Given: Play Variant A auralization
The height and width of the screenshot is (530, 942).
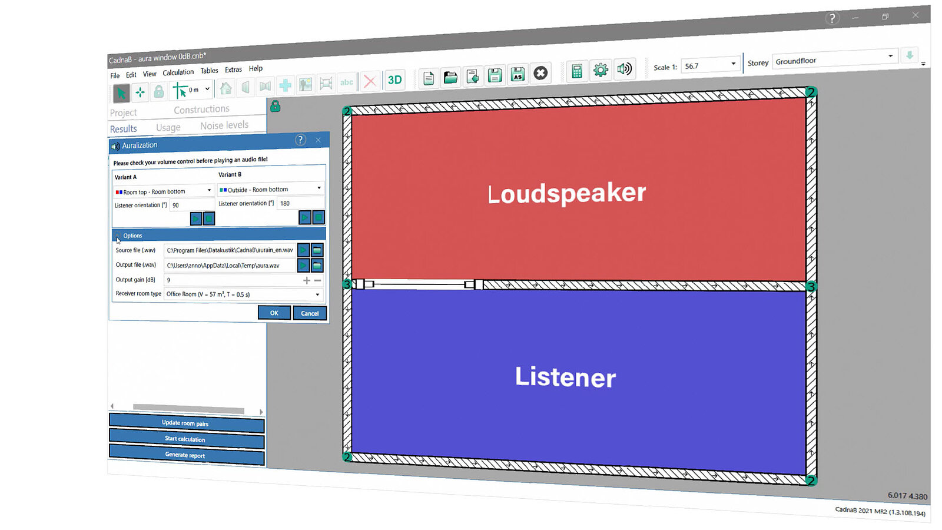Looking at the screenshot, I should [196, 218].
